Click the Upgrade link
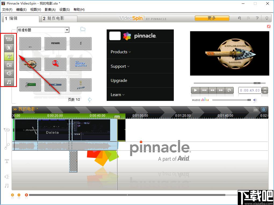Image resolution: width=274 pixels, height=205 pixels. [119, 80]
